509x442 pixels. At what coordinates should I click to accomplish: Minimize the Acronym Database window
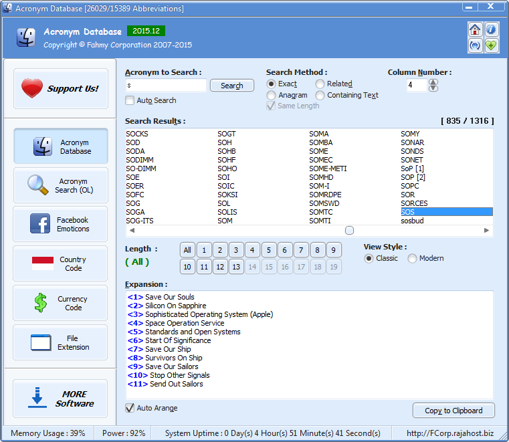tap(469, 7)
